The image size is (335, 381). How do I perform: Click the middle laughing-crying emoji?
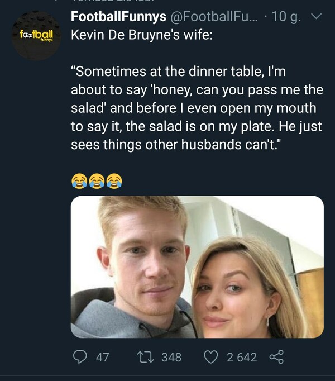pyautogui.click(x=97, y=180)
